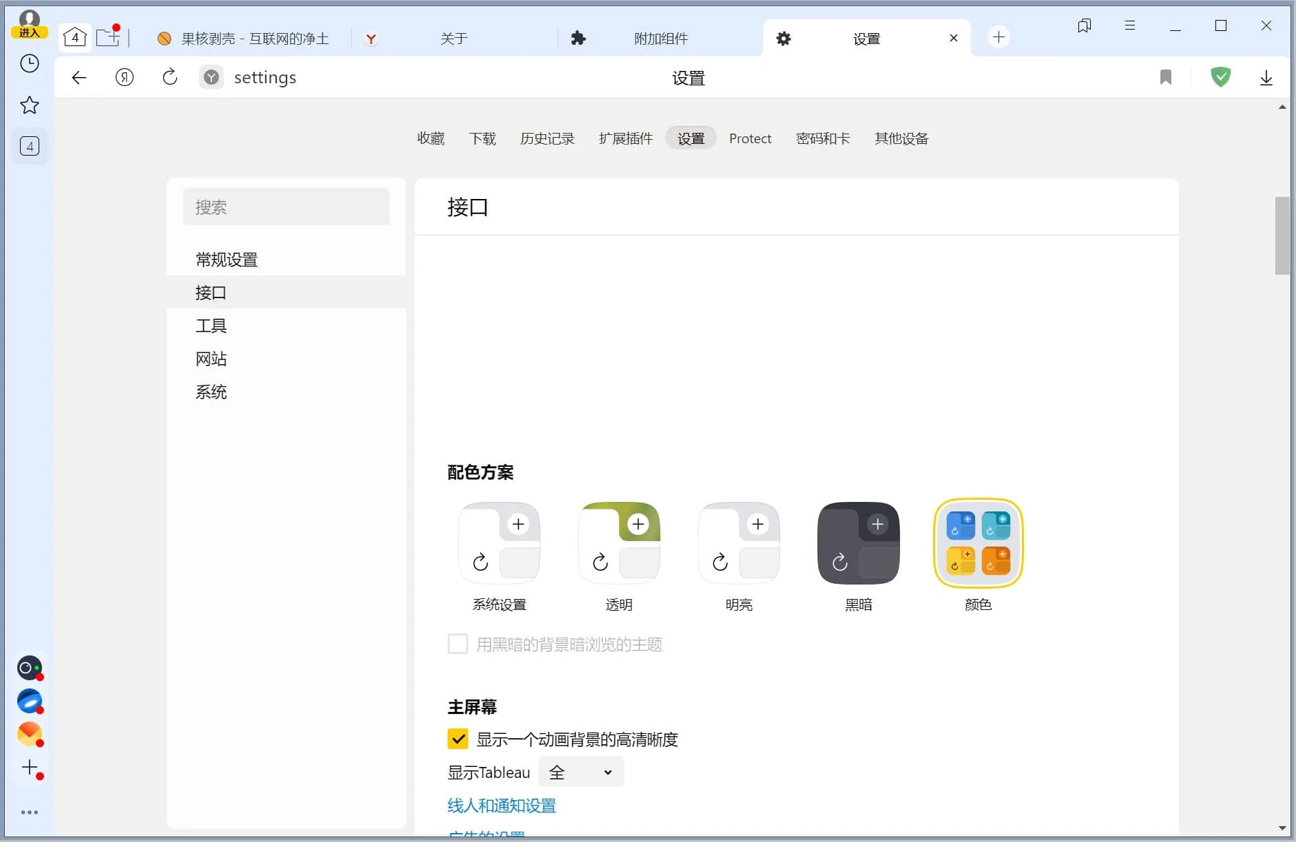Select 系统 category in settings sidebar
1296x842 pixels.
211,391
